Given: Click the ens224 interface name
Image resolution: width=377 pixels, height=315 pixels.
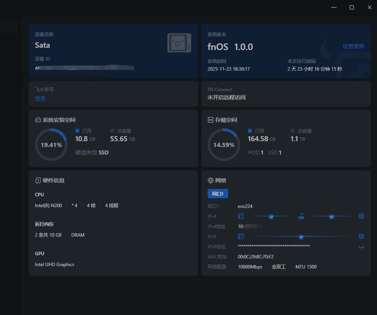Looking at the screenshot, I should point(245,206).
